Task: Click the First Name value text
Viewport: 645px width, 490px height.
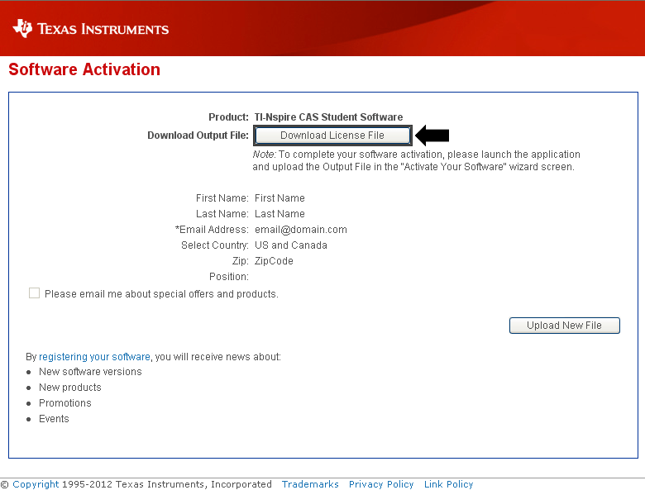Action: (279, 198)
